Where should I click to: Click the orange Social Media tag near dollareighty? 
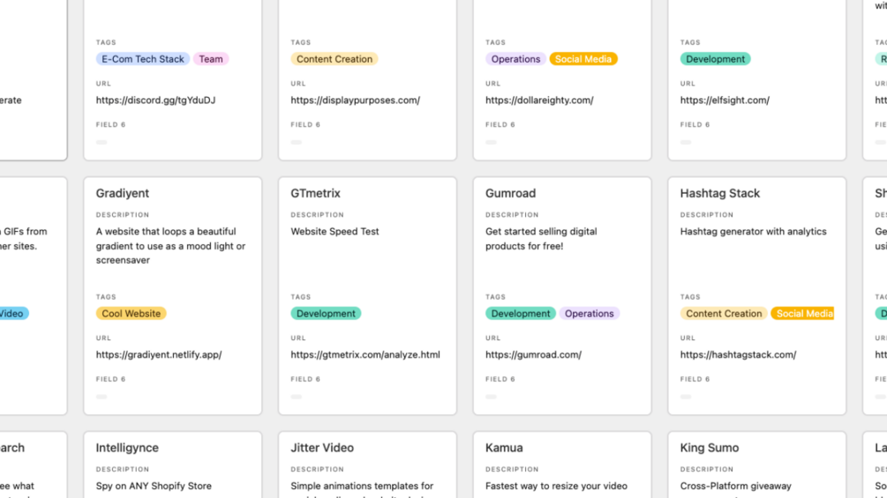pos(583,59)
